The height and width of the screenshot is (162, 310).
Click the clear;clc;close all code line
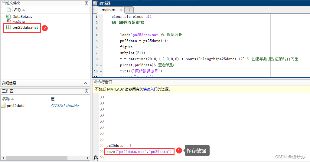tap(132, 17)
